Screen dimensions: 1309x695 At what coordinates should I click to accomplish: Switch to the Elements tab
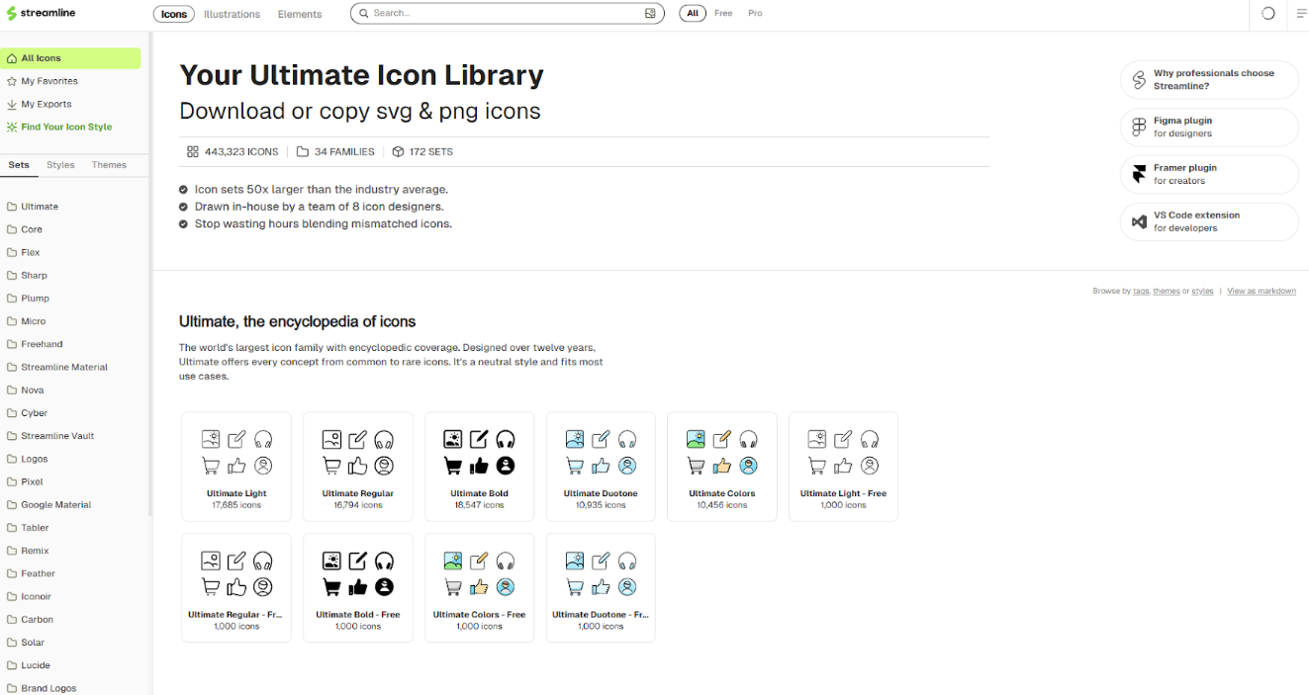300,14
